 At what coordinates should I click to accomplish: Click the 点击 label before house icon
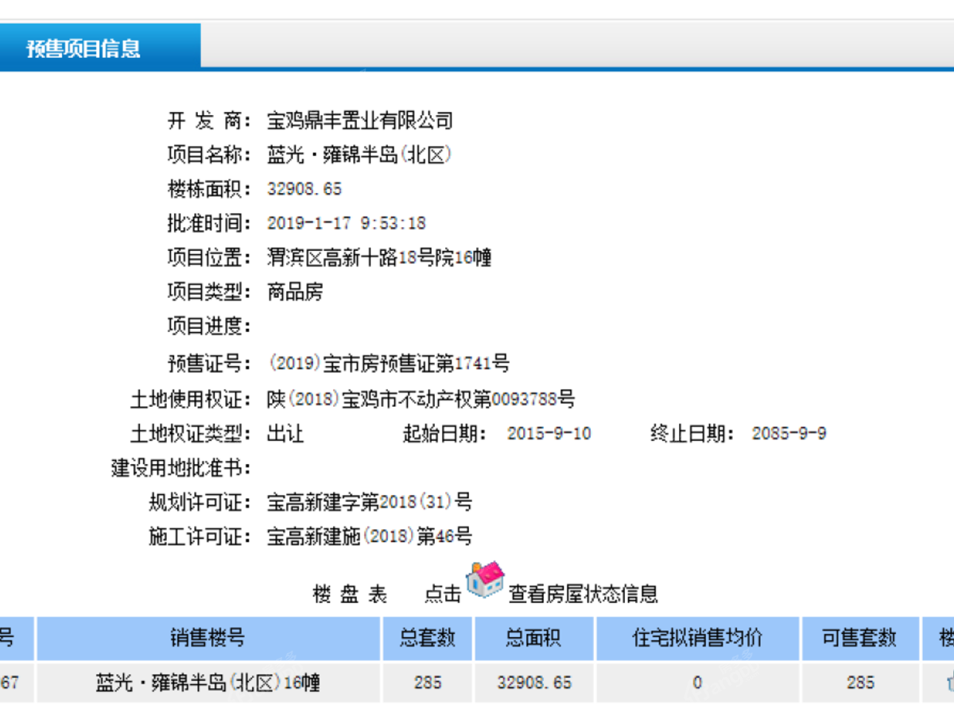[x=443, y=593]
